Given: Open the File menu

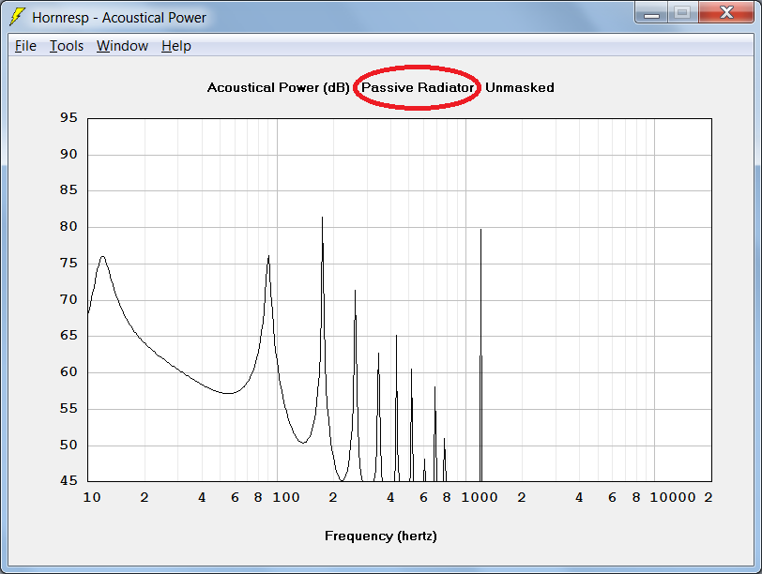Looking at the screenshot, I should [x=25, y=46].
